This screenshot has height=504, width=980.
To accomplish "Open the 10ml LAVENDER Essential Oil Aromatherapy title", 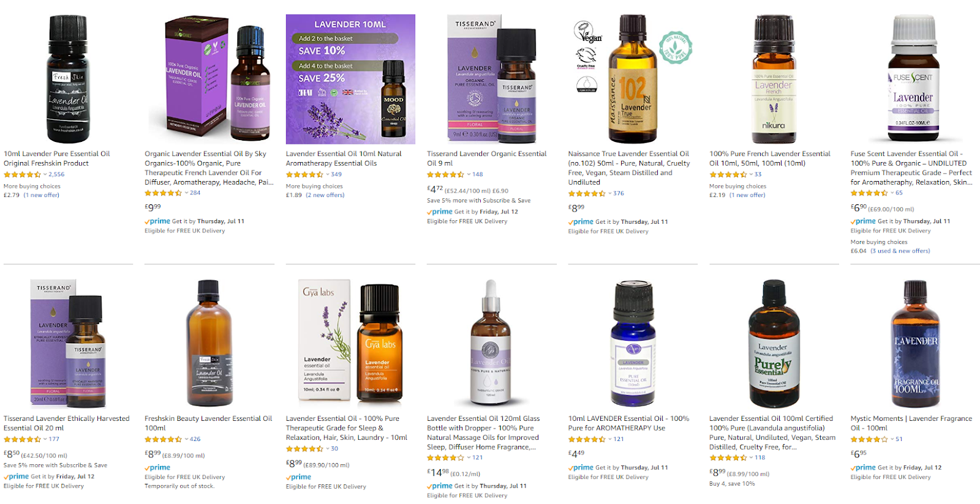I will pyautogui.click(x=628, y=423).
